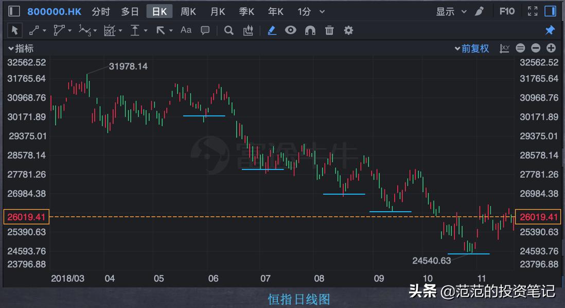This screenshot has width=565, height=308.
Task: Open the magnifier search tool
Action: click(x=228, y=30)
